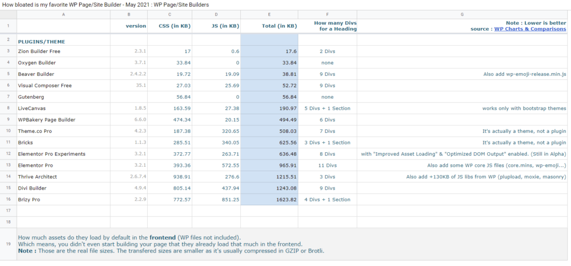This screenshot has width=571, height=266.
Task: Click the CSS value 474.34
Action: [170, 119]
